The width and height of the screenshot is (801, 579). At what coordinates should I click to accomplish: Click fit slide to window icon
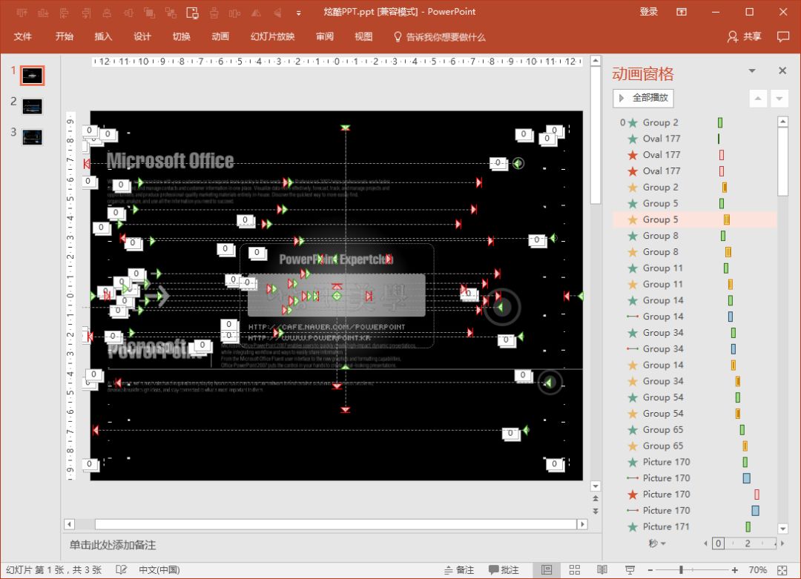tap(782, 570)
